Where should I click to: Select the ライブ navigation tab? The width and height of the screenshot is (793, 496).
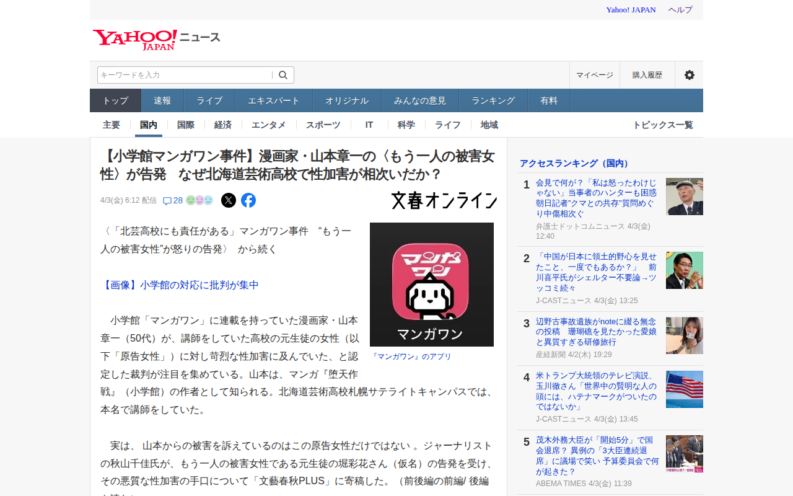(x=209, y=100)
